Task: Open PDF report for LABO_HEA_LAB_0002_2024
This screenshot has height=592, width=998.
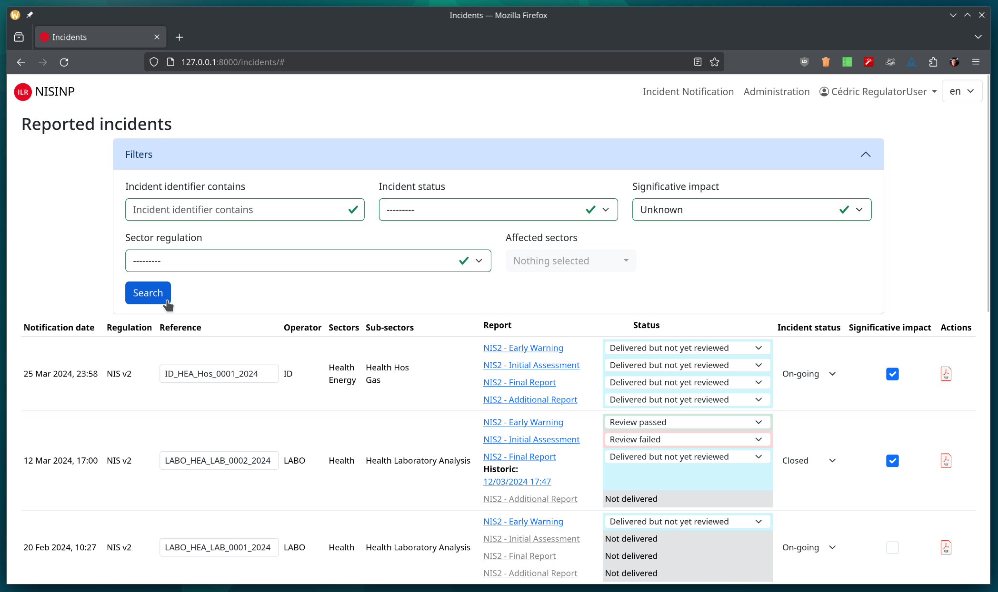Action: pos(946,461)
